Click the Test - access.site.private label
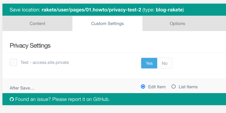Viewport: 226px width, 113px height. pos(45,62)
